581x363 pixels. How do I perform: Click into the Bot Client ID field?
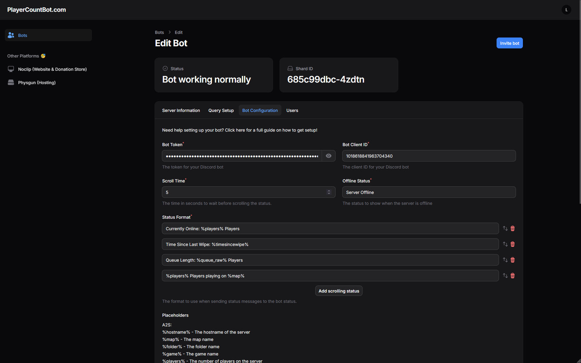click(x=429, y=156)
